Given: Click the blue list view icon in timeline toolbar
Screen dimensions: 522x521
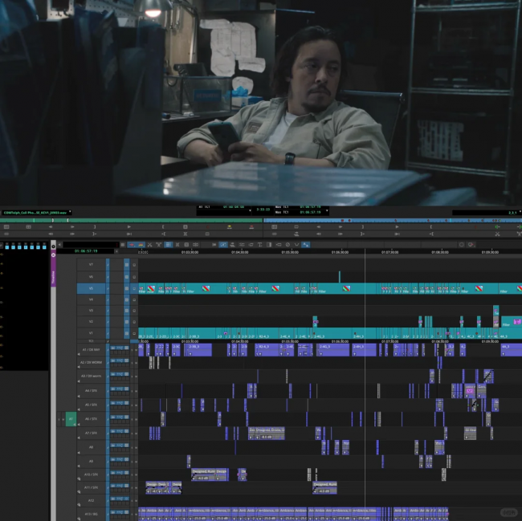Looking at the screenshot, I should coord(169,245).
